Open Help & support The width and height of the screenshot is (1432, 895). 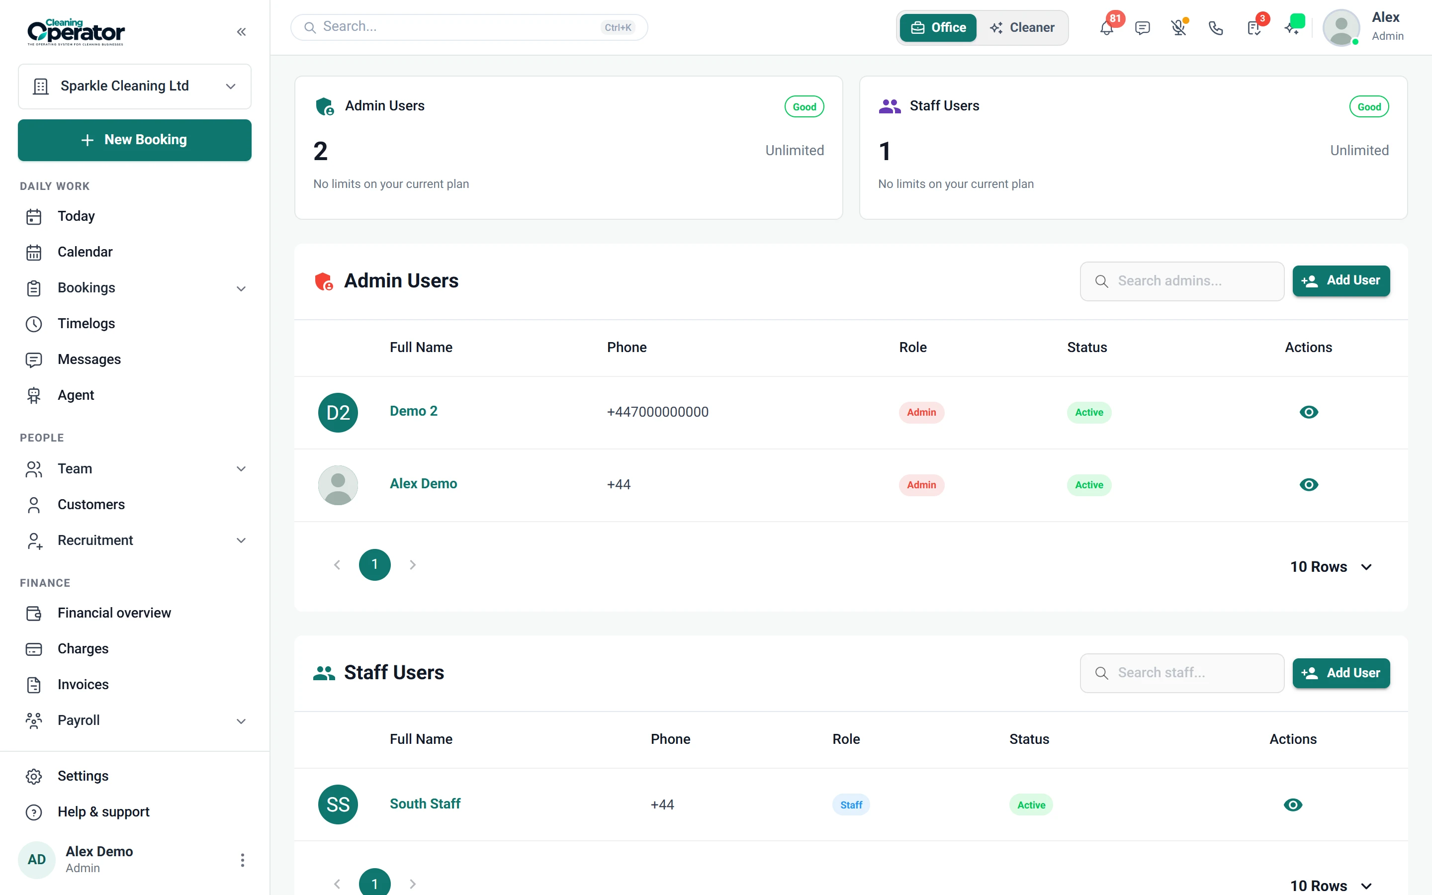click(x=135, y=812)
